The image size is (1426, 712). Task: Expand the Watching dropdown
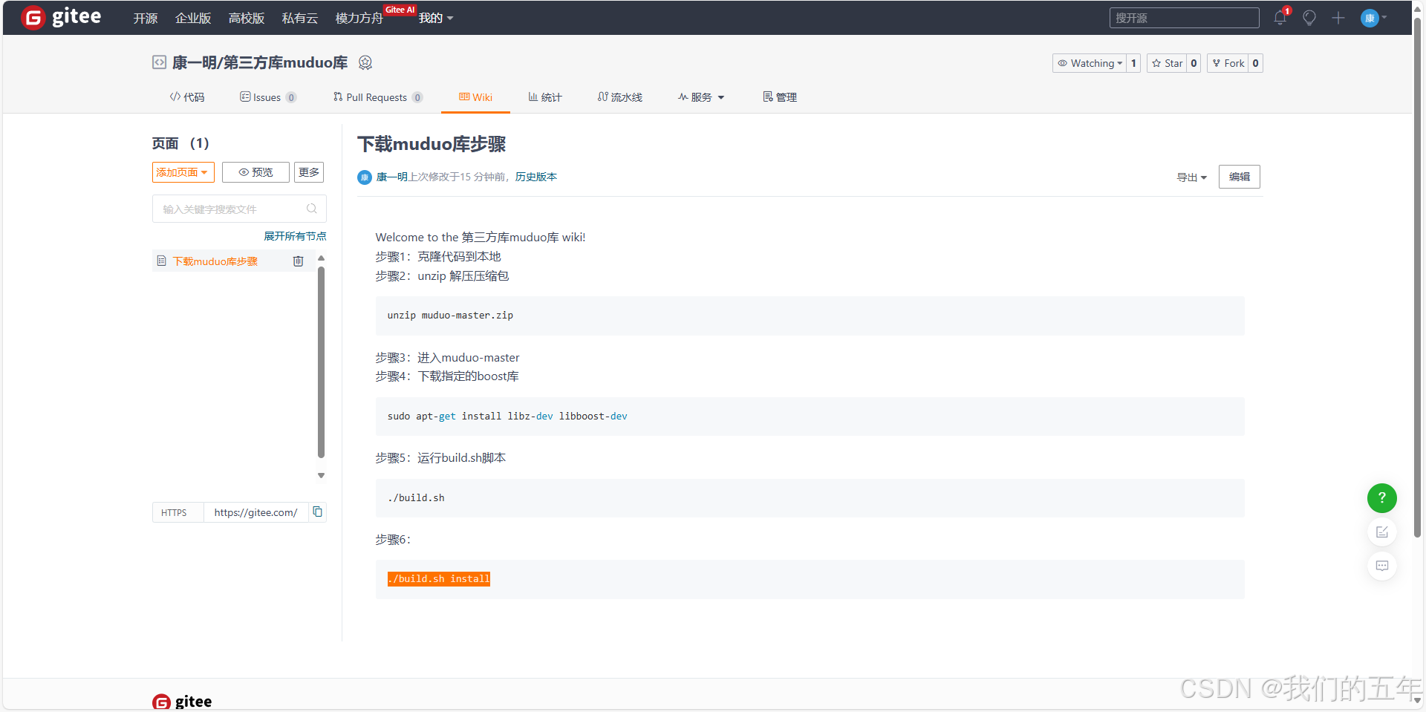[x=1090, y=63]
